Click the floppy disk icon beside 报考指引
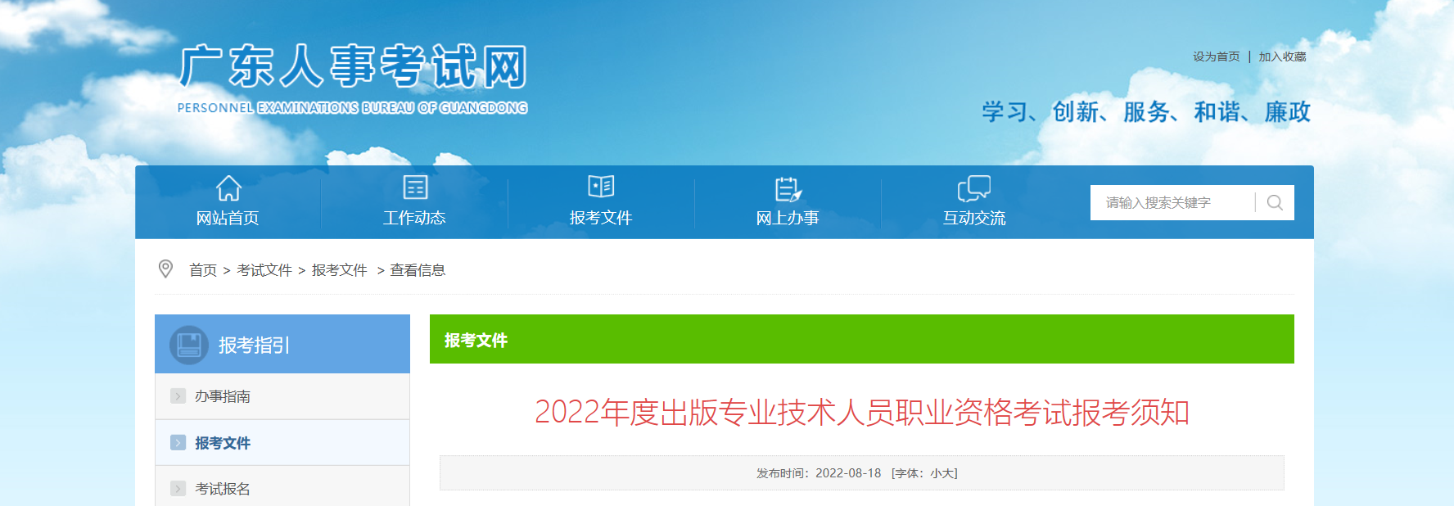The height and width of the screenshot is (506, 1454). point(189,345)
